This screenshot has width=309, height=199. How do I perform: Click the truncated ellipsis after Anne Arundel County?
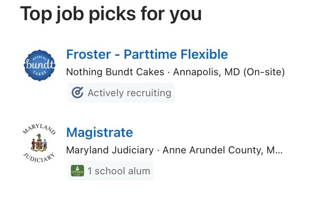[279, 151]
